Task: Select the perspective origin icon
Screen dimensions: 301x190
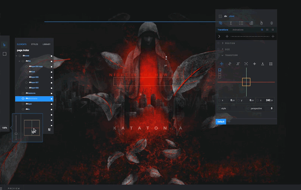Action: [x=263, y=64]
